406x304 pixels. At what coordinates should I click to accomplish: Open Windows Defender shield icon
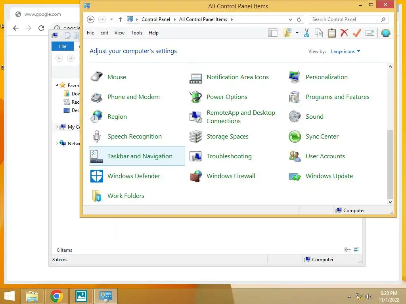click(x=97, y=176)
